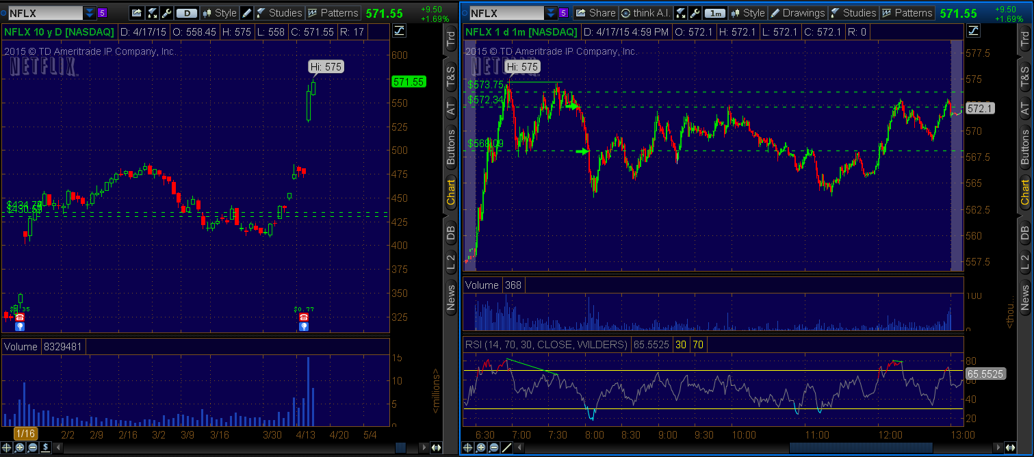Image resolution: width=1034 pixels, height=457 pixels.
Task: Open Patterns in left chart toolbar
Action: pyautogui.click(x=333, y=13)
